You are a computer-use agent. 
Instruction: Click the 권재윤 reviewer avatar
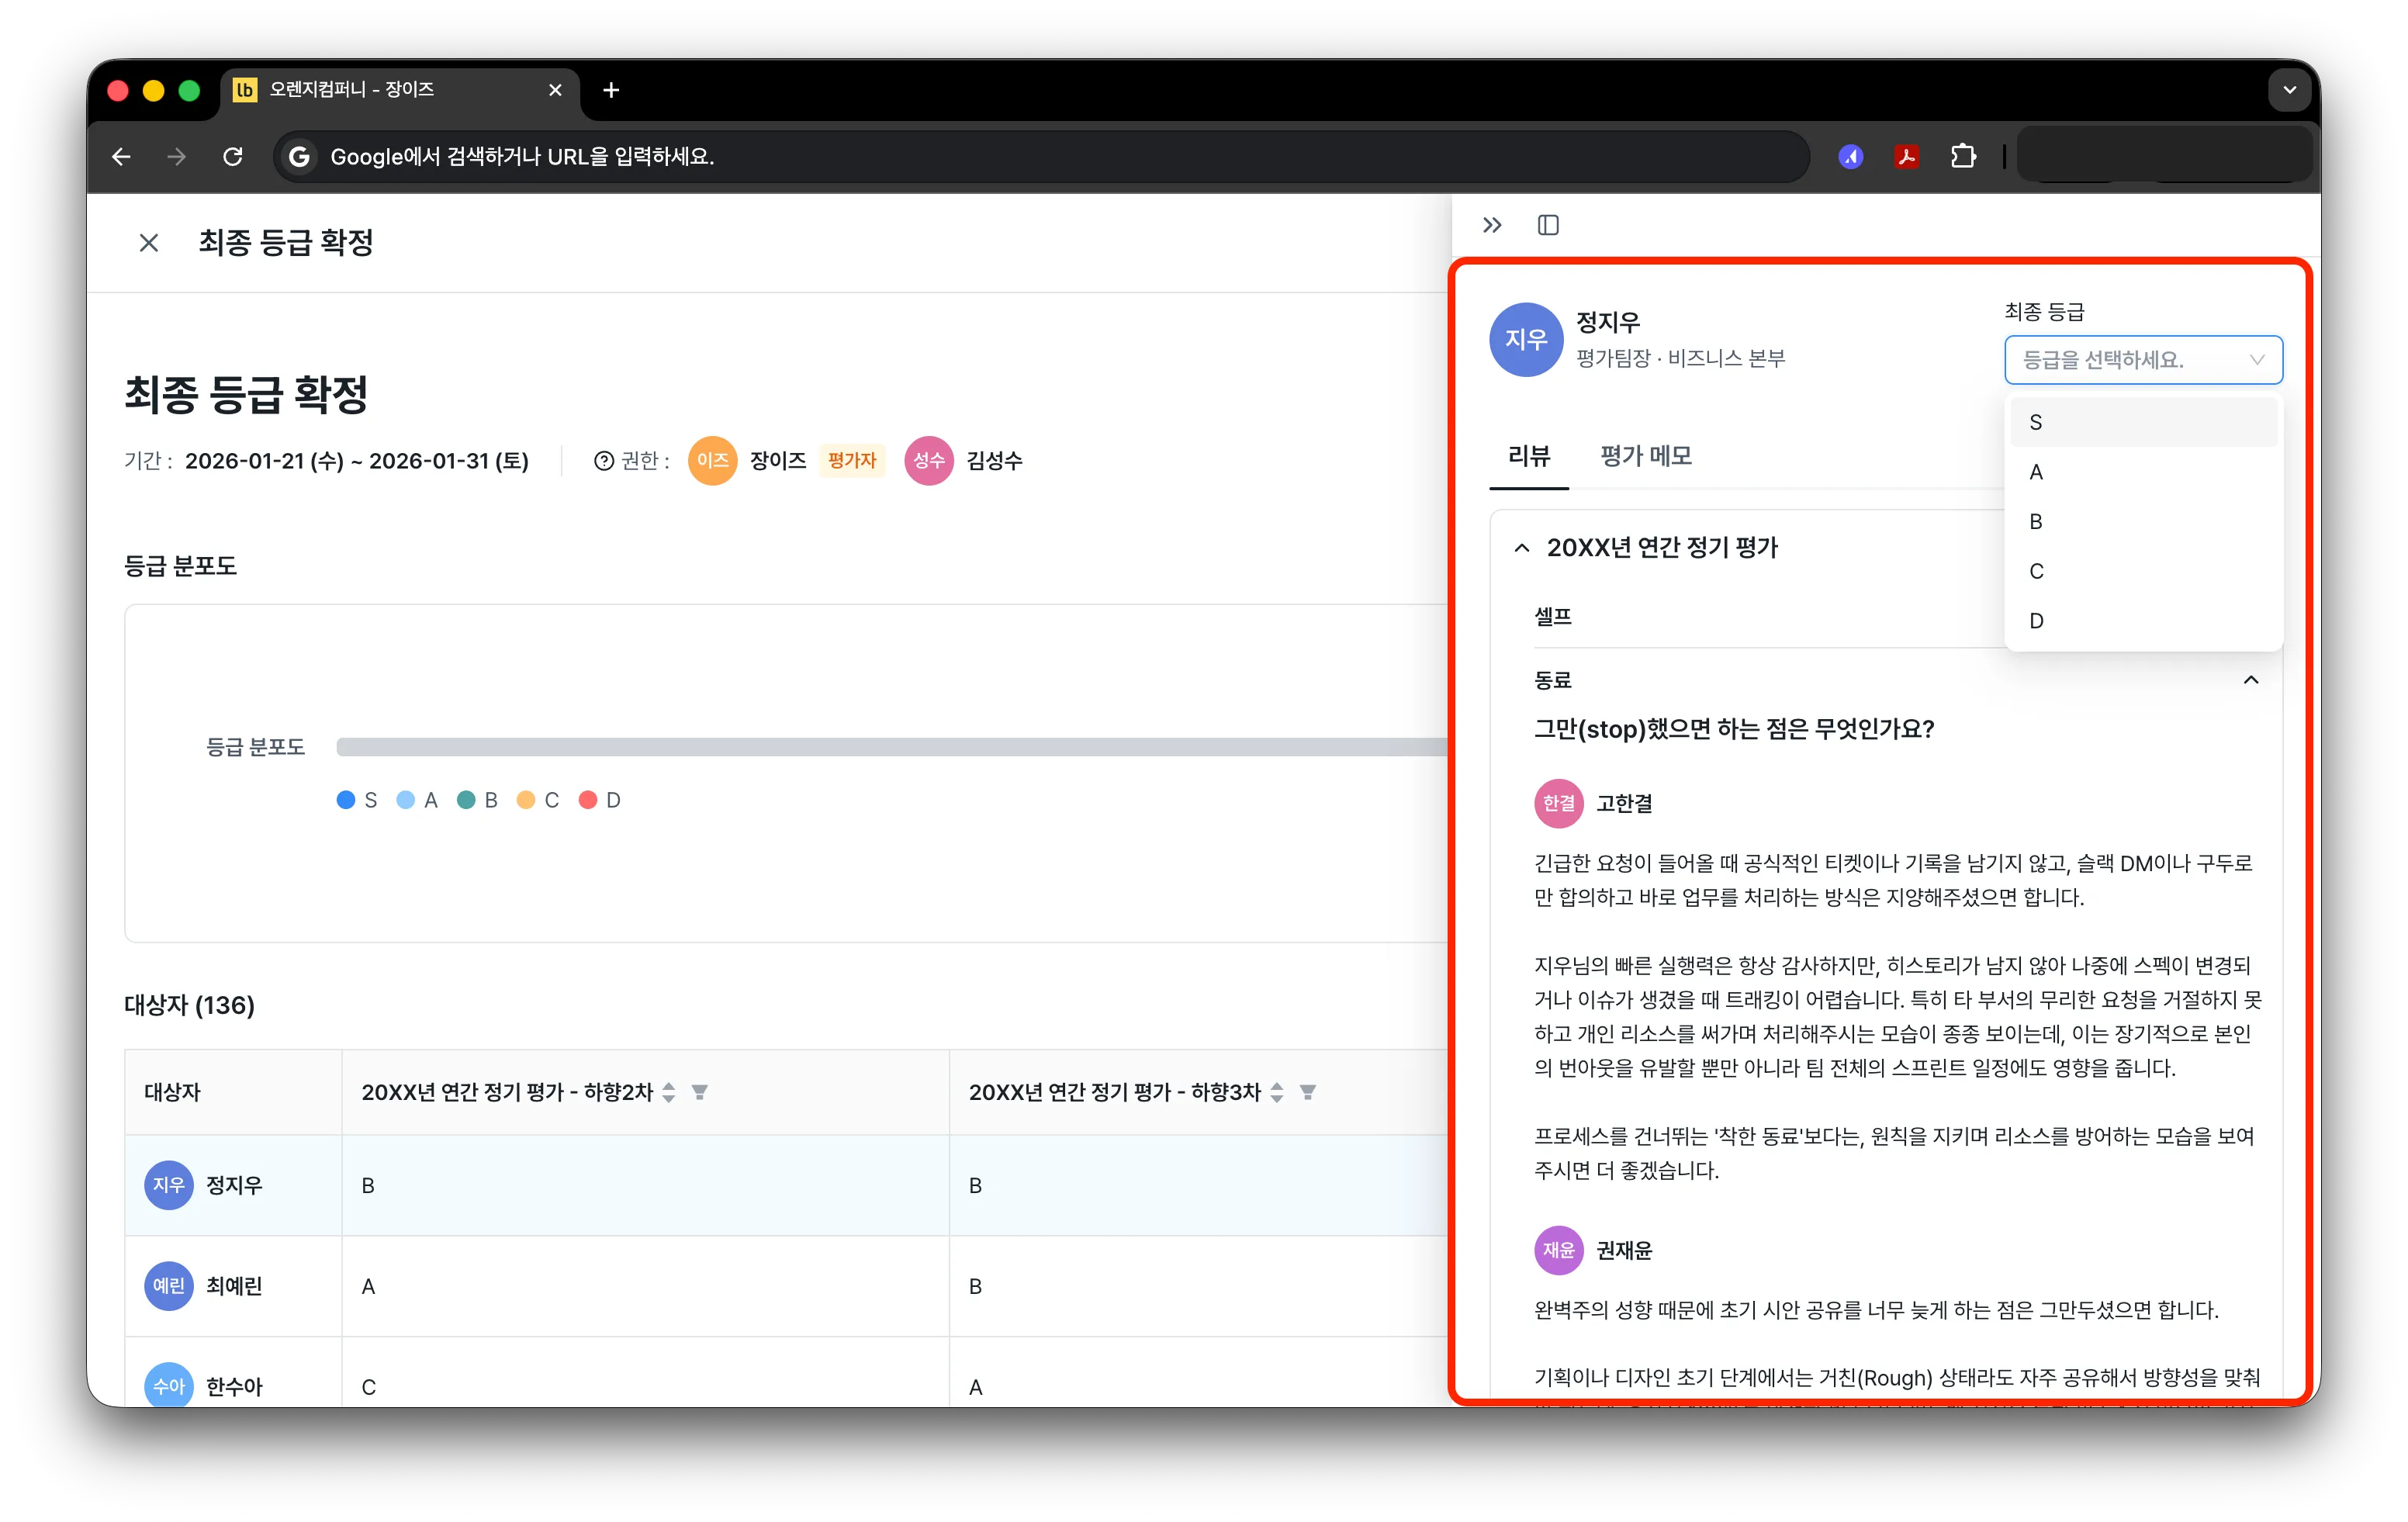pyautogui.click(x=1558, y=1250)
